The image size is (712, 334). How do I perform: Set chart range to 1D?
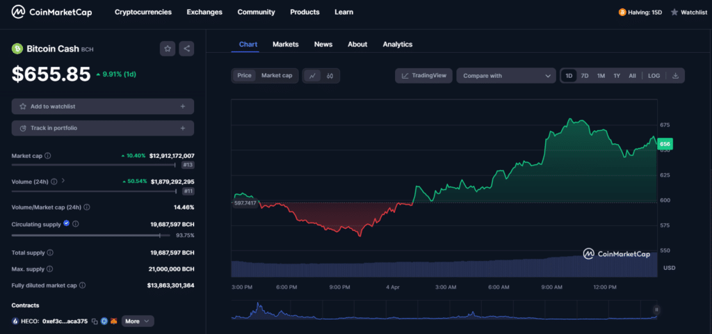click(x=569, y=76)
